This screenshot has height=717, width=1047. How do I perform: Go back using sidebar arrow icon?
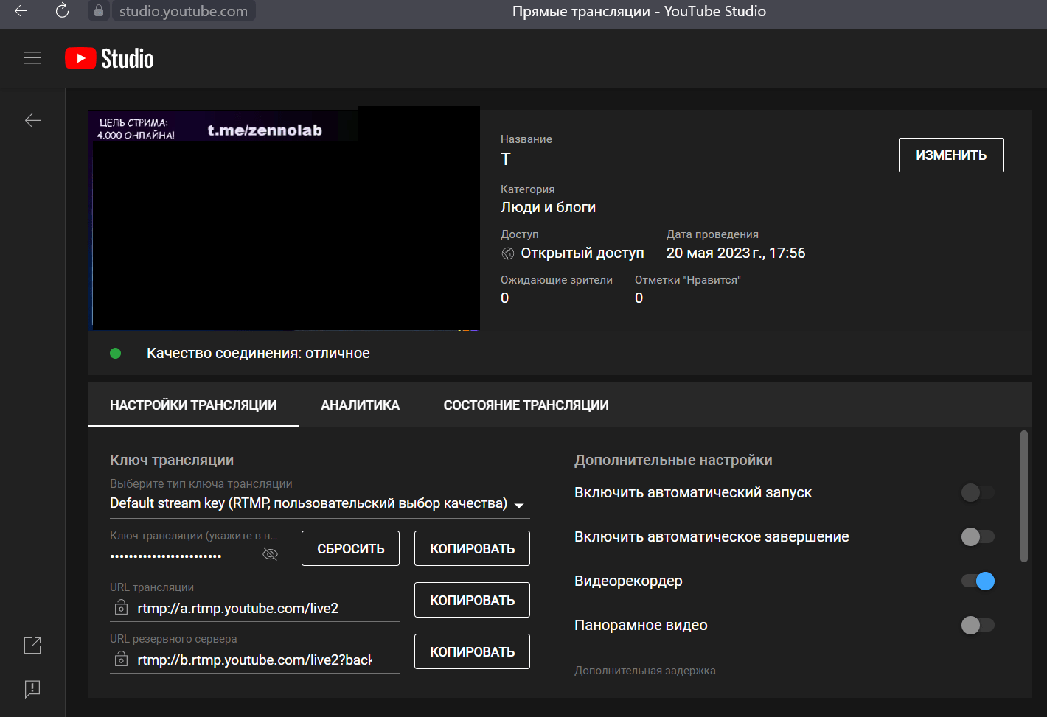point(32,121)
